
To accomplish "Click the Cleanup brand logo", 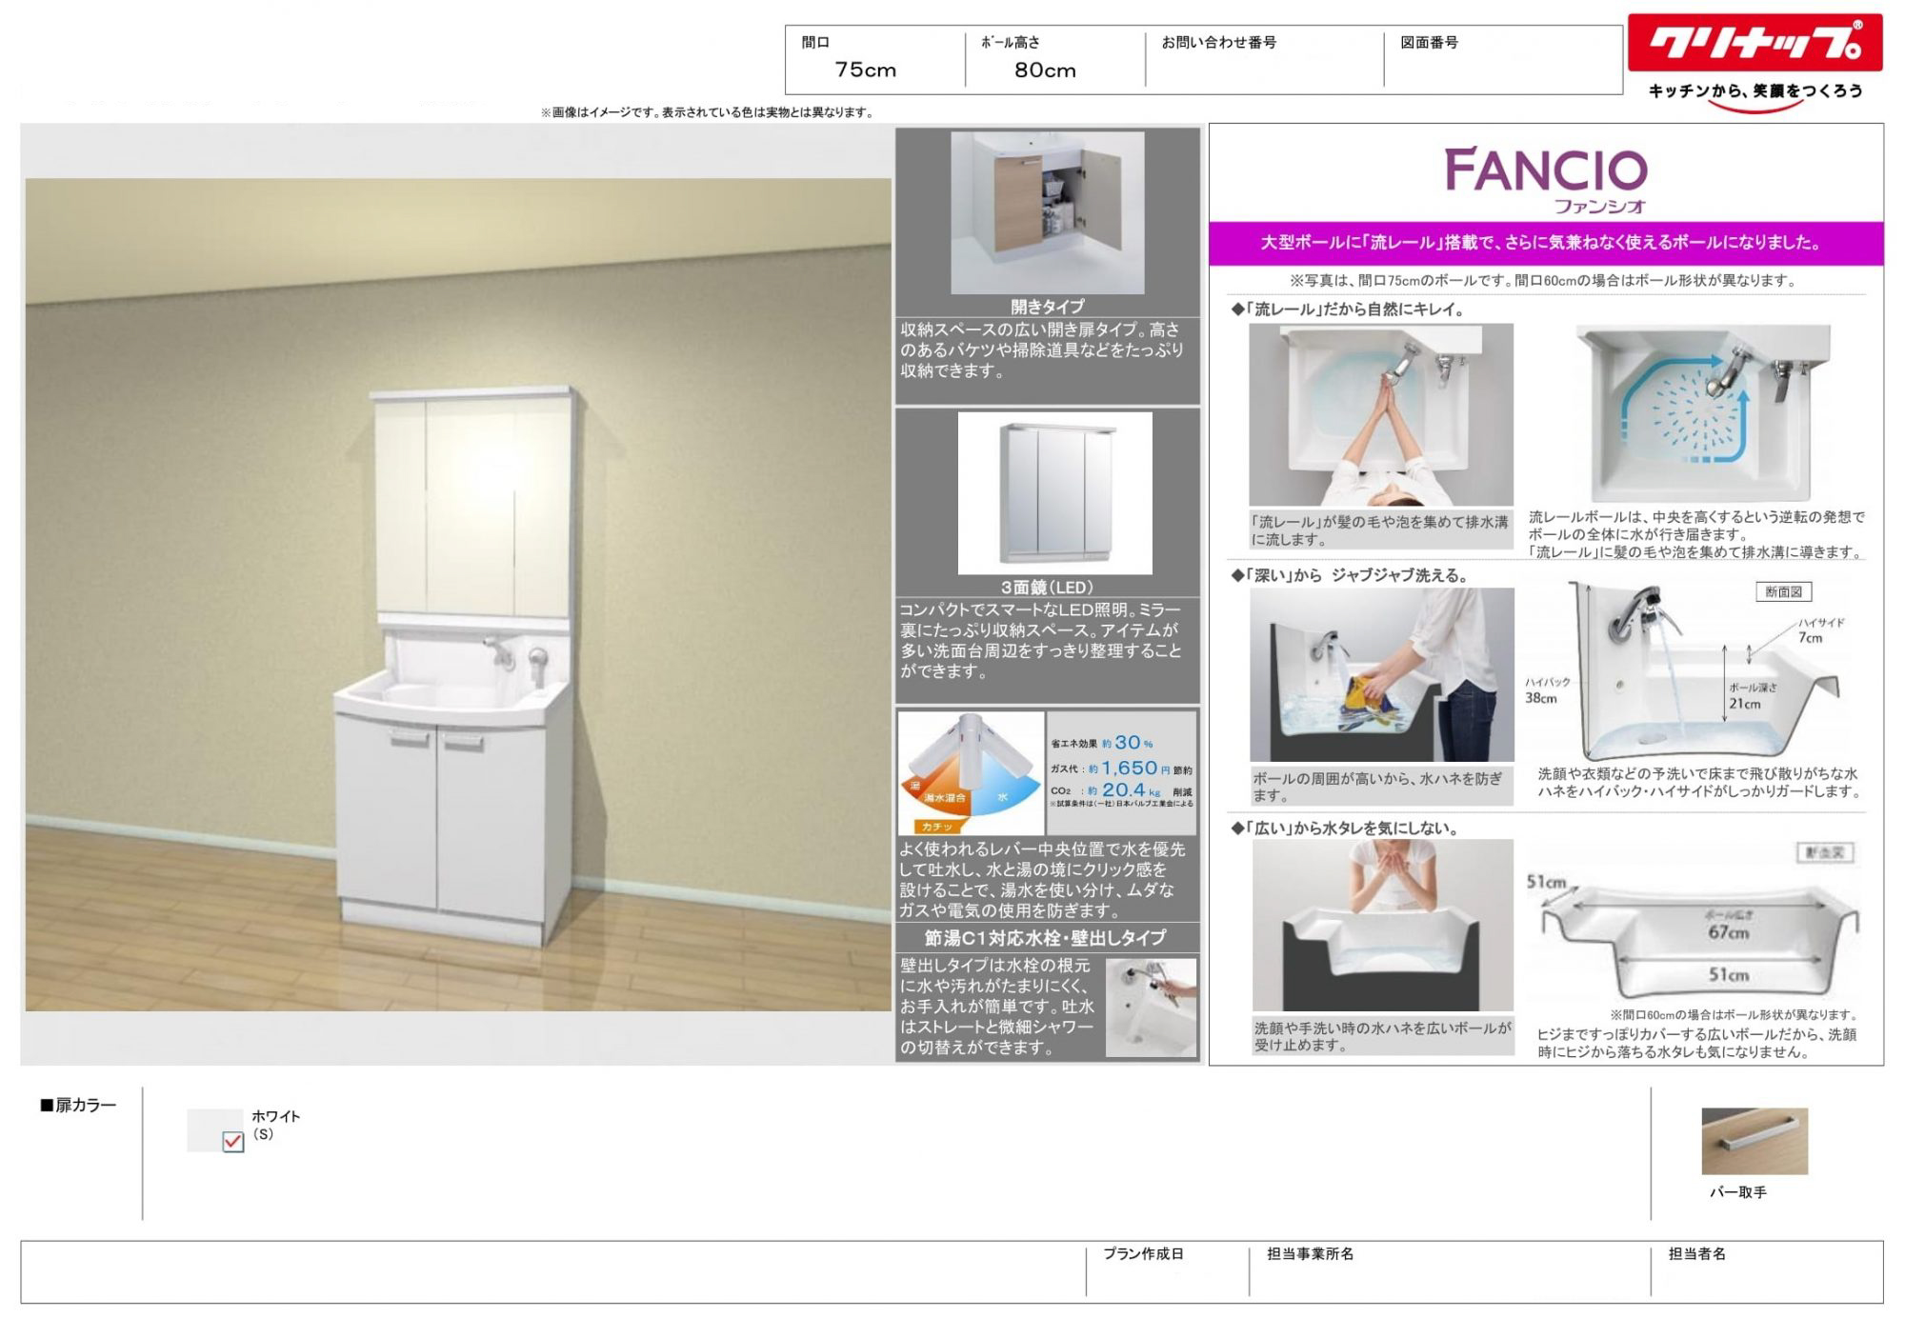I will coord(1755,43).
